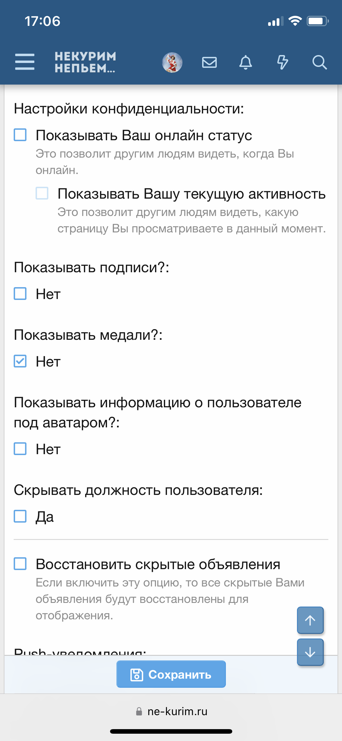Open the search magnifier icon
Image resolution: width=342 pixels, height=741 pixels.
point(319,62)
